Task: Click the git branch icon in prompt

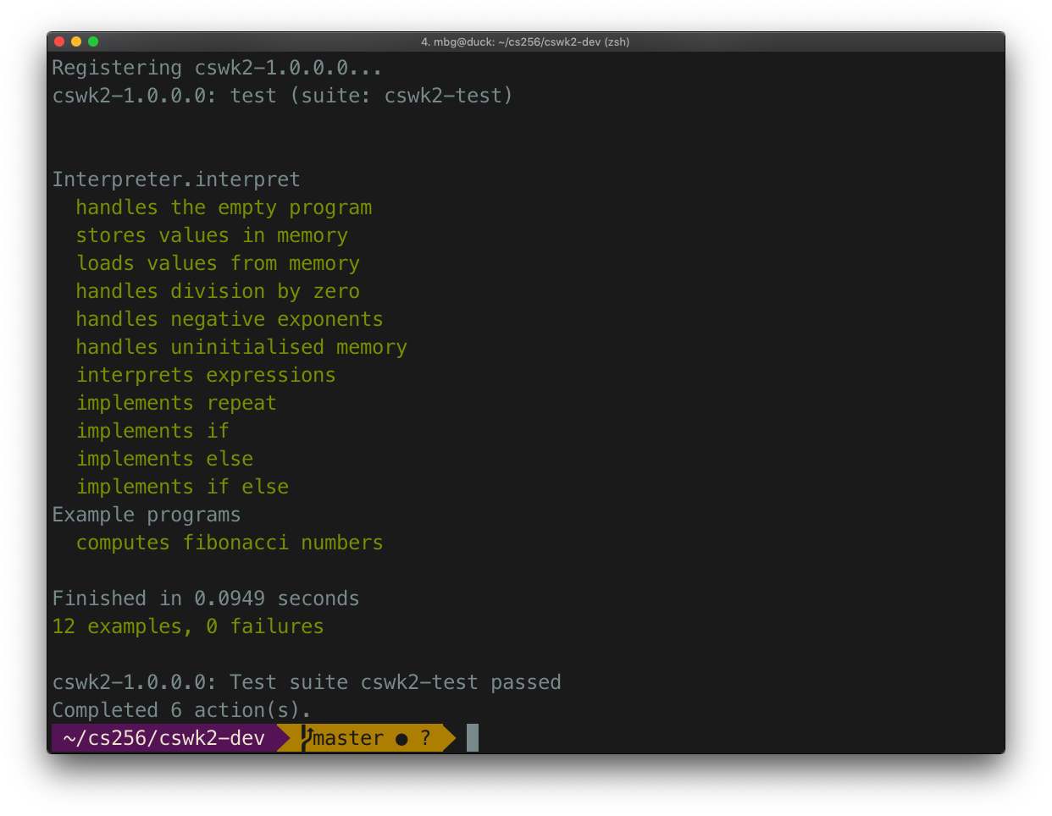Action: tap(308, 737)
